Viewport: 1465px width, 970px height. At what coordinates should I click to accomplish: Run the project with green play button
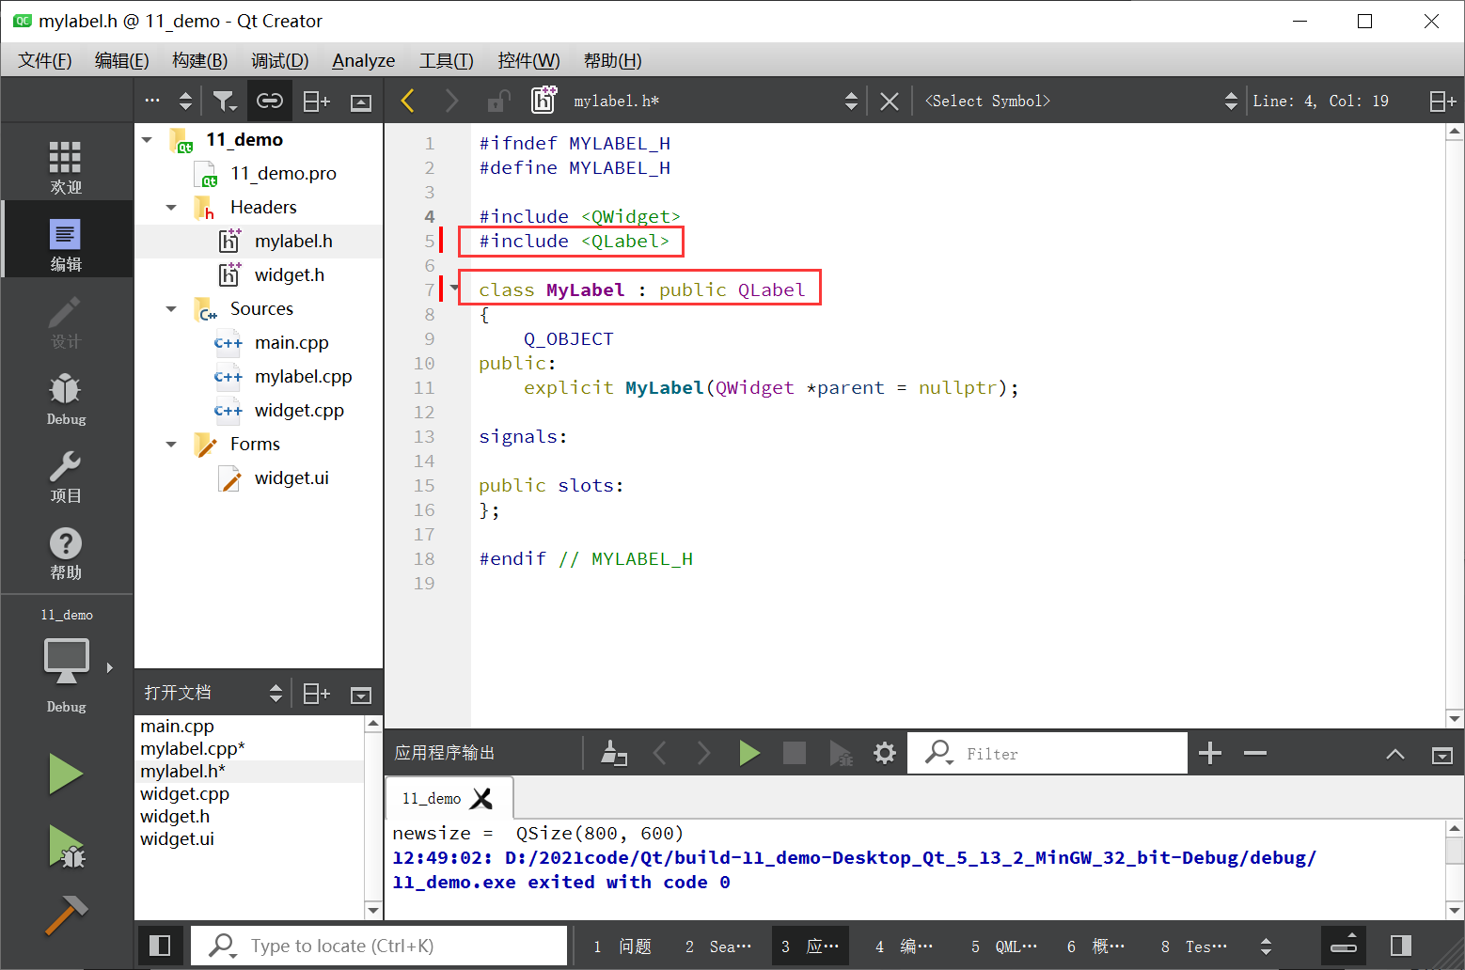coord(66,774)
